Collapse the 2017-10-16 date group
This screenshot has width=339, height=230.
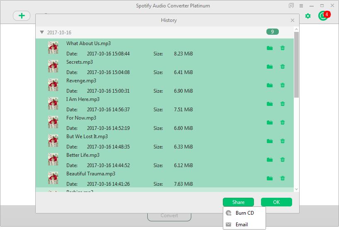(x=42, y=32)
